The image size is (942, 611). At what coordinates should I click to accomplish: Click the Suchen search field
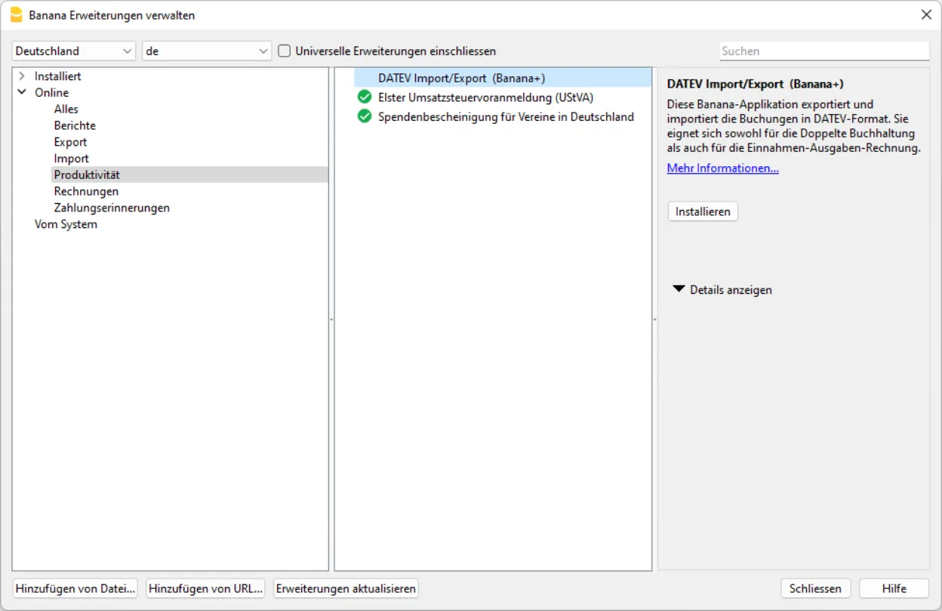(x=824, y=51)
